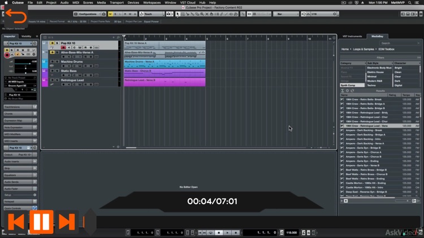Click Stop in the transport bar
424x238 pixels.
[219, 232]
